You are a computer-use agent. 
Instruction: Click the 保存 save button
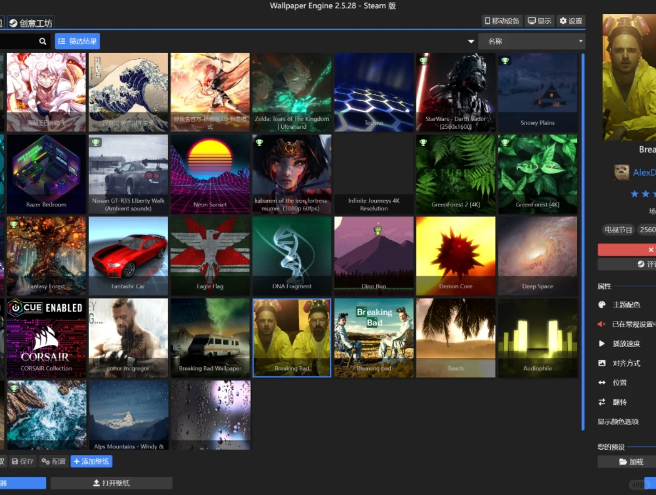pos(23,462)
